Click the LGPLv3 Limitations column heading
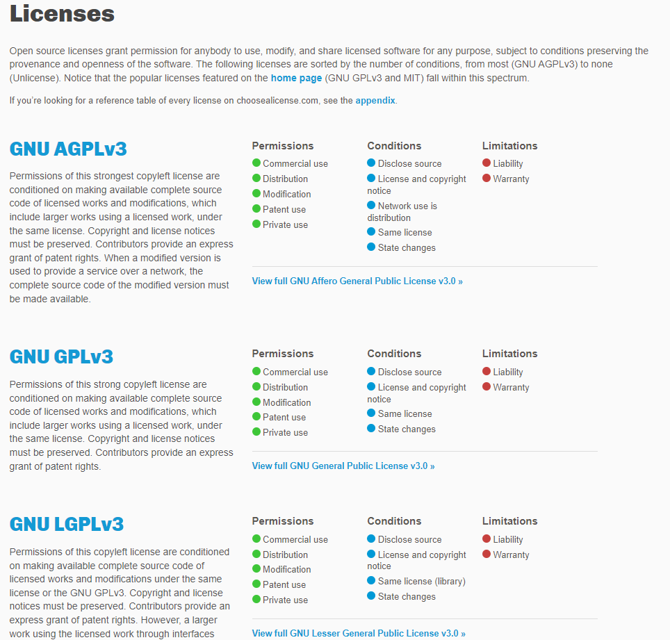 click(509, 521)
